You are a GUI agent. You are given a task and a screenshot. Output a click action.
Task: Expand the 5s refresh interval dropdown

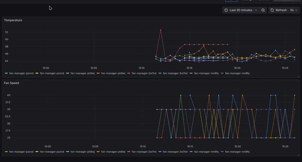pyautogui.click(x=294, y=10)
